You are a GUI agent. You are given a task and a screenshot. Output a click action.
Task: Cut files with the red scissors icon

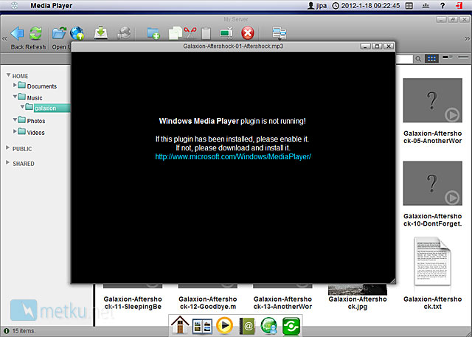point(190,32)
